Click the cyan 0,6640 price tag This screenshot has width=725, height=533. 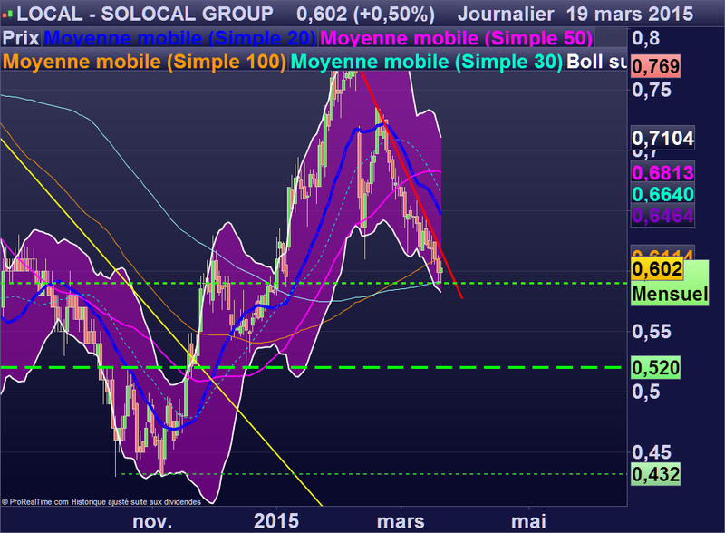tap(662, 194)
